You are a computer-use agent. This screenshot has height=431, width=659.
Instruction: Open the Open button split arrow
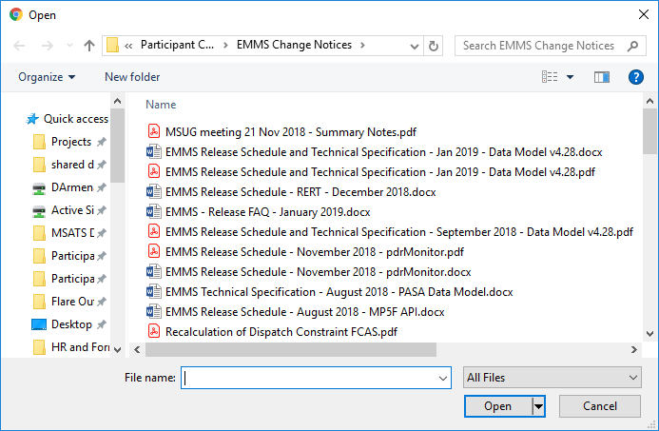[x=538, y=406]
